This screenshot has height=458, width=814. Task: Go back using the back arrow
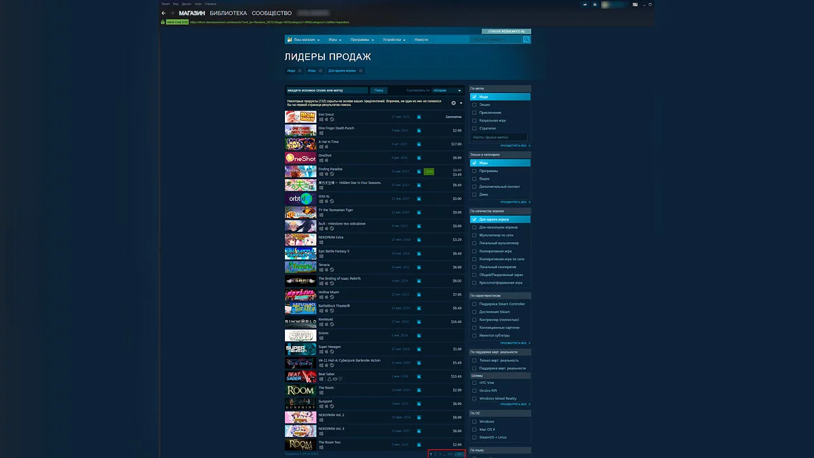point(163,14)
